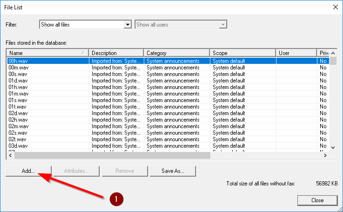Click the description cell of 02m.wav

(116, 126)
